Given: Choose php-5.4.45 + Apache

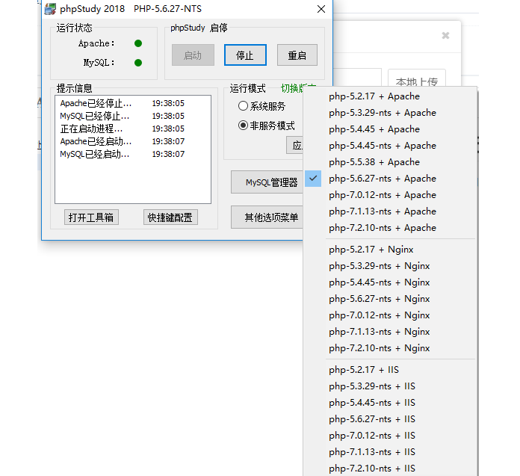Looking at the screenshot, I should (x=390, y=129).
